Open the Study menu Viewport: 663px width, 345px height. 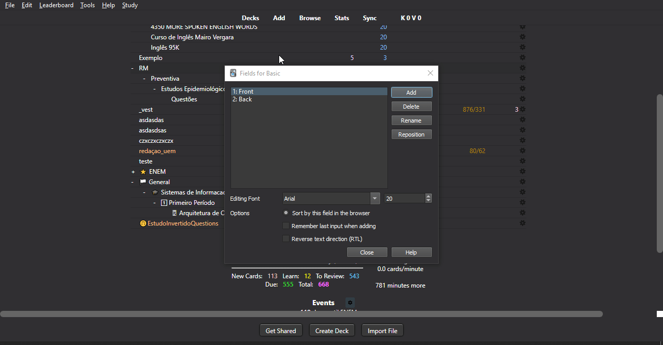coord(130,5)
